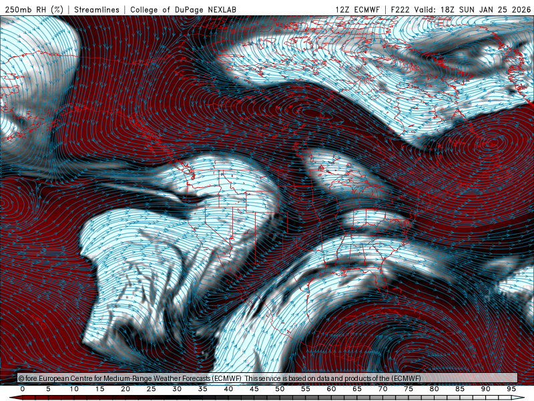Click the "60" value on the RH legend

pyautogui.click(x=331, y=389)
